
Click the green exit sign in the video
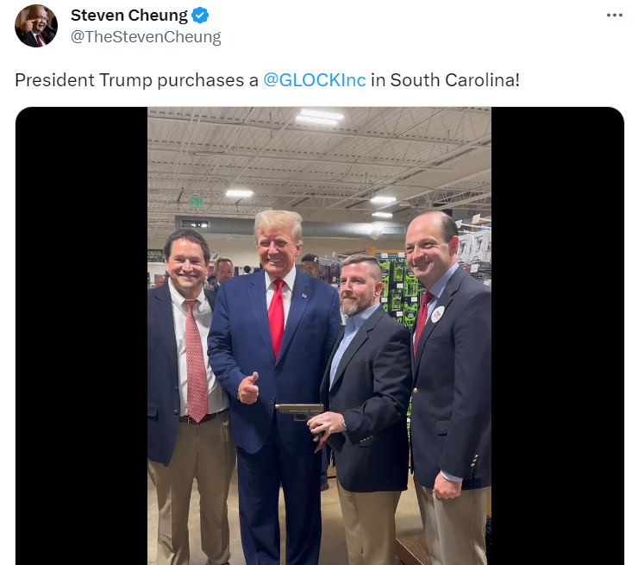coord(197,202)
